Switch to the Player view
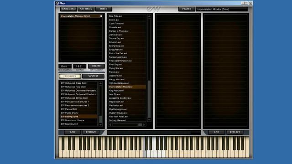The image size is (292, 164). (x=187, y=9)
